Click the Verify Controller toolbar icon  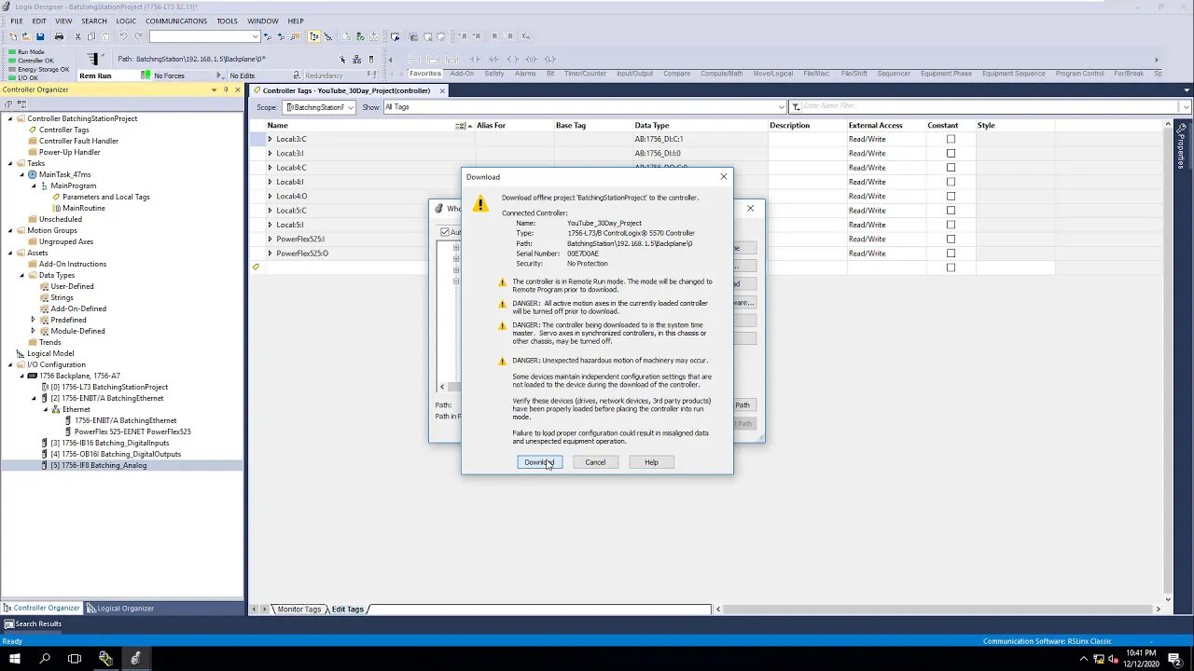pyautogui.click(x=360, y=36)
